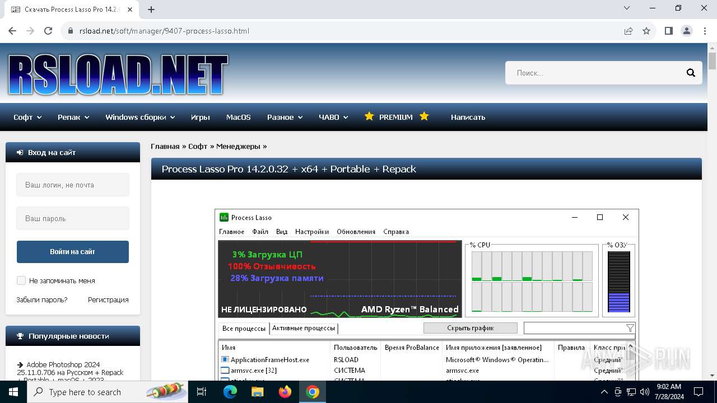The height and width of the screenshot is (403, 717).
Task: Focus the site search field 'Поиск...'
Action: (x=594, y=73)
